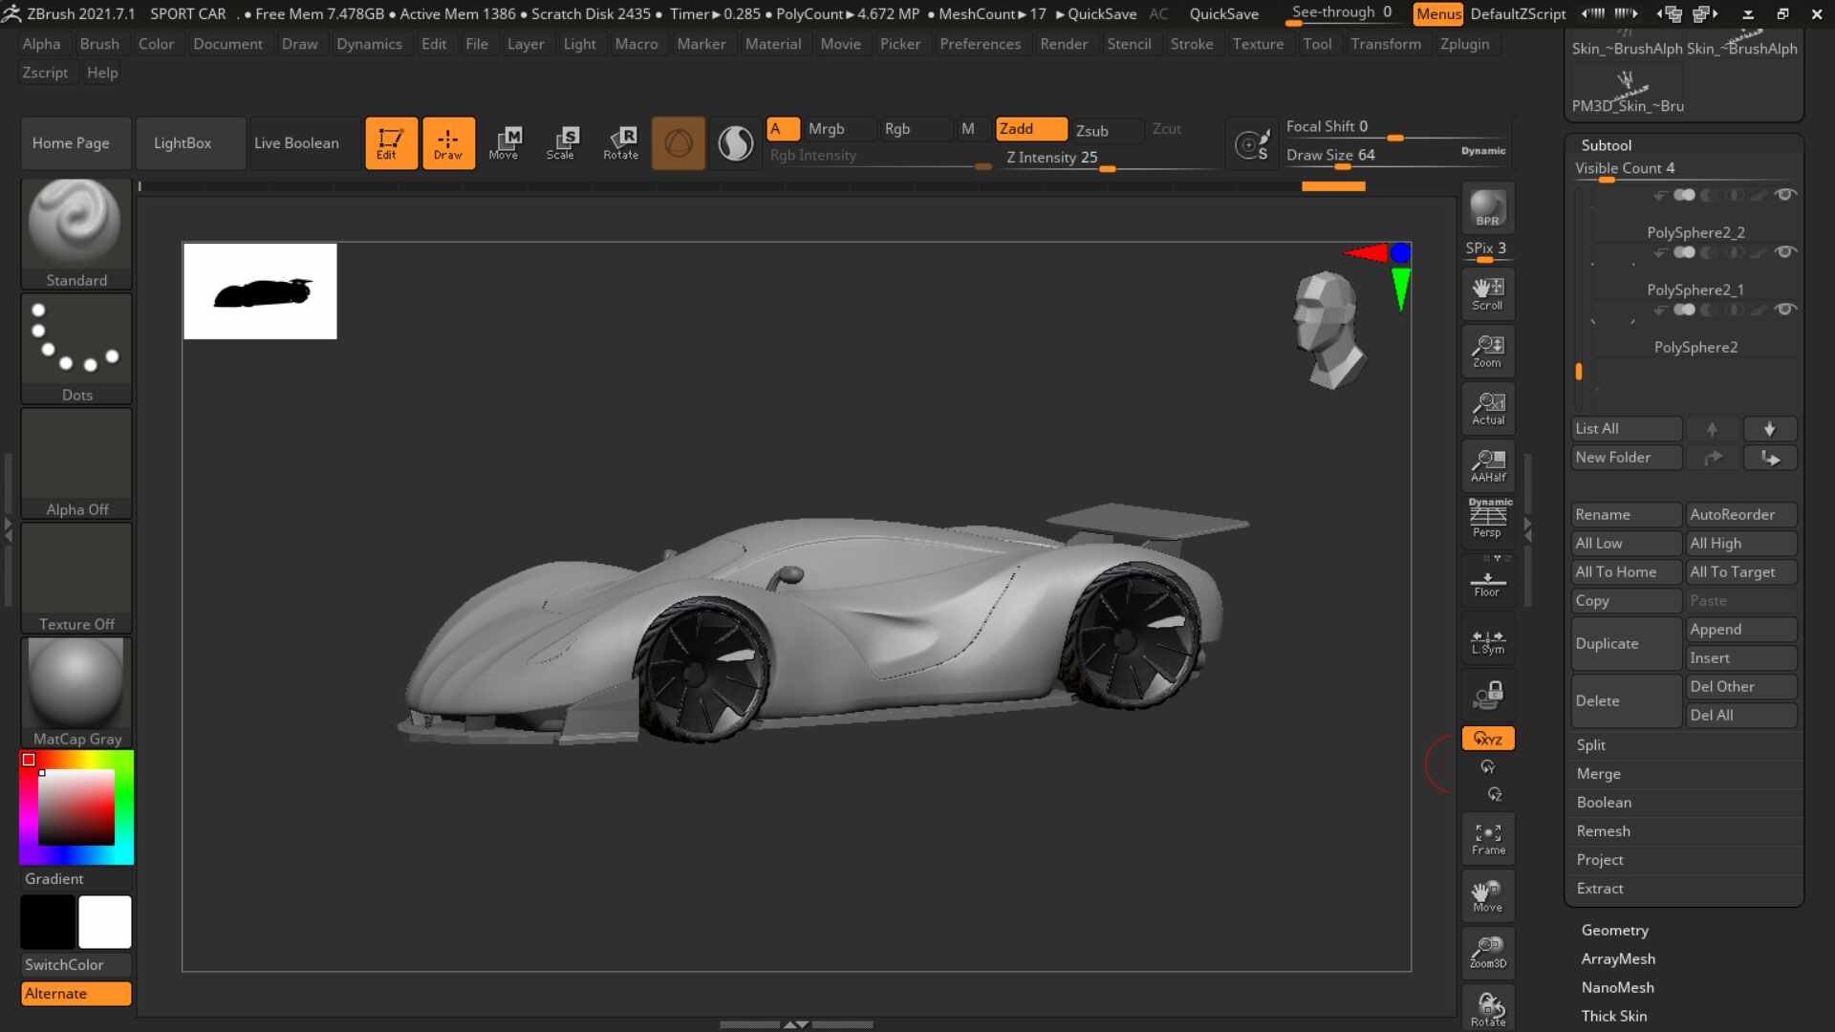Click the BPR render icon
Screen dimensions: 1835x1032
click(x=1488, y=208)
